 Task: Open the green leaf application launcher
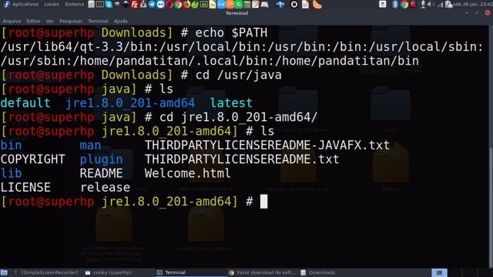pos(195,5)
